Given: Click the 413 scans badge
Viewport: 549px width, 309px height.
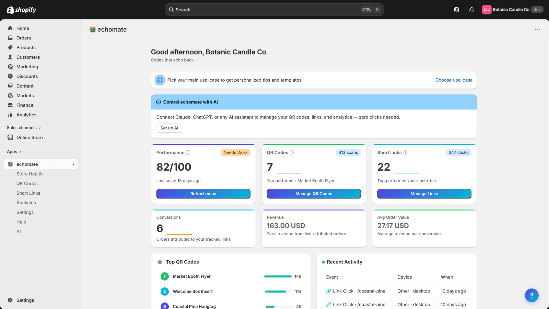Looking at the screenshot, I should 348,152.
